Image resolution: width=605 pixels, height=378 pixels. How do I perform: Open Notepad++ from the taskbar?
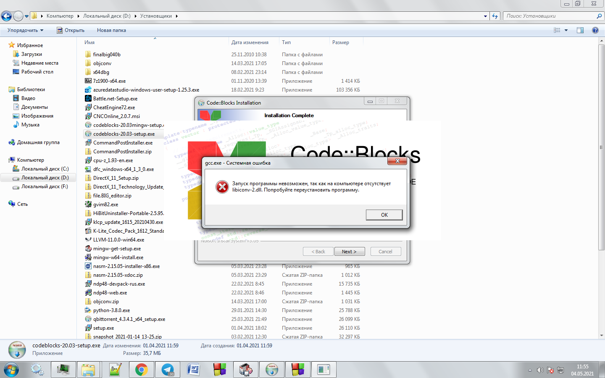click(x=115, y=370)
